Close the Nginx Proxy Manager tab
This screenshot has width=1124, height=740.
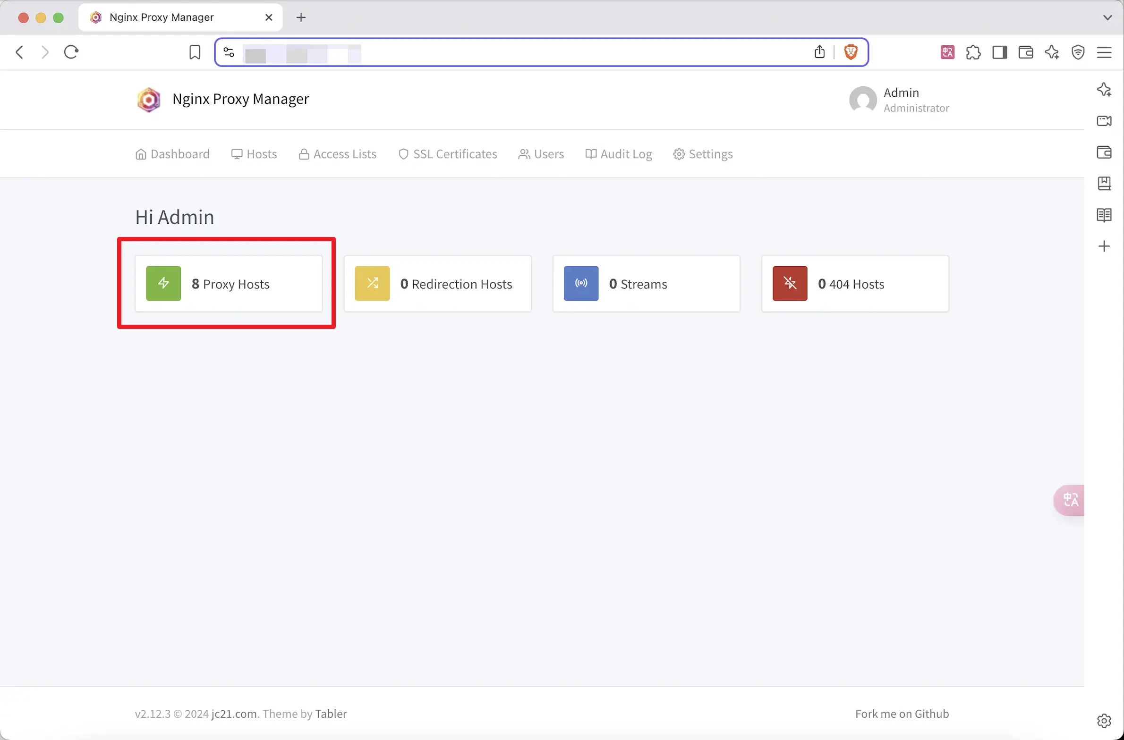pos(269,17)
